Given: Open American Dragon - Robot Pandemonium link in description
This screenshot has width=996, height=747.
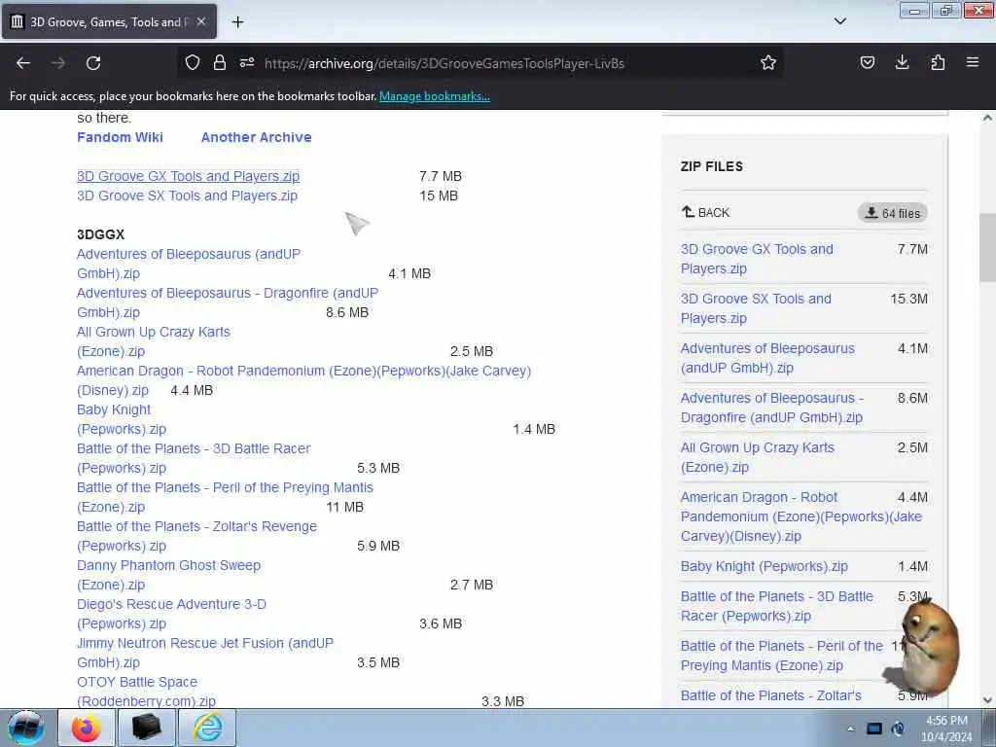Looking at the screenshot, I should 303,380.
